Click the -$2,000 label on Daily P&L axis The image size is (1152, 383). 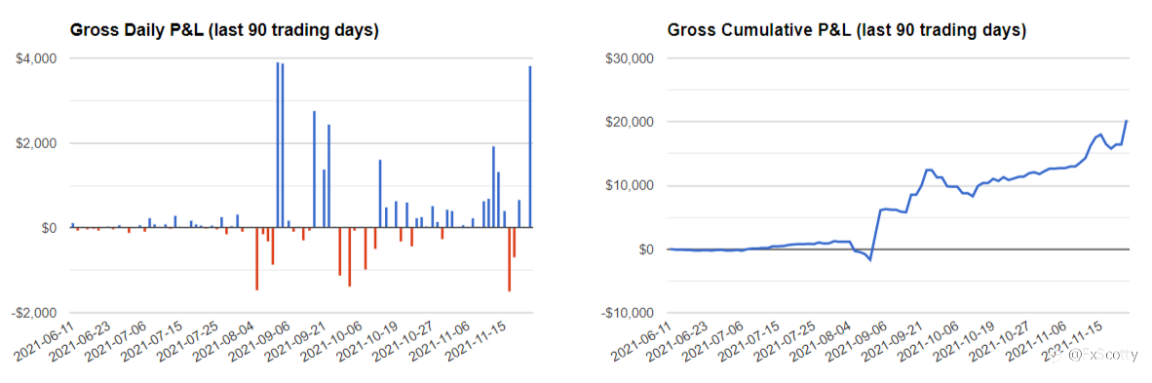click(34, 314)
